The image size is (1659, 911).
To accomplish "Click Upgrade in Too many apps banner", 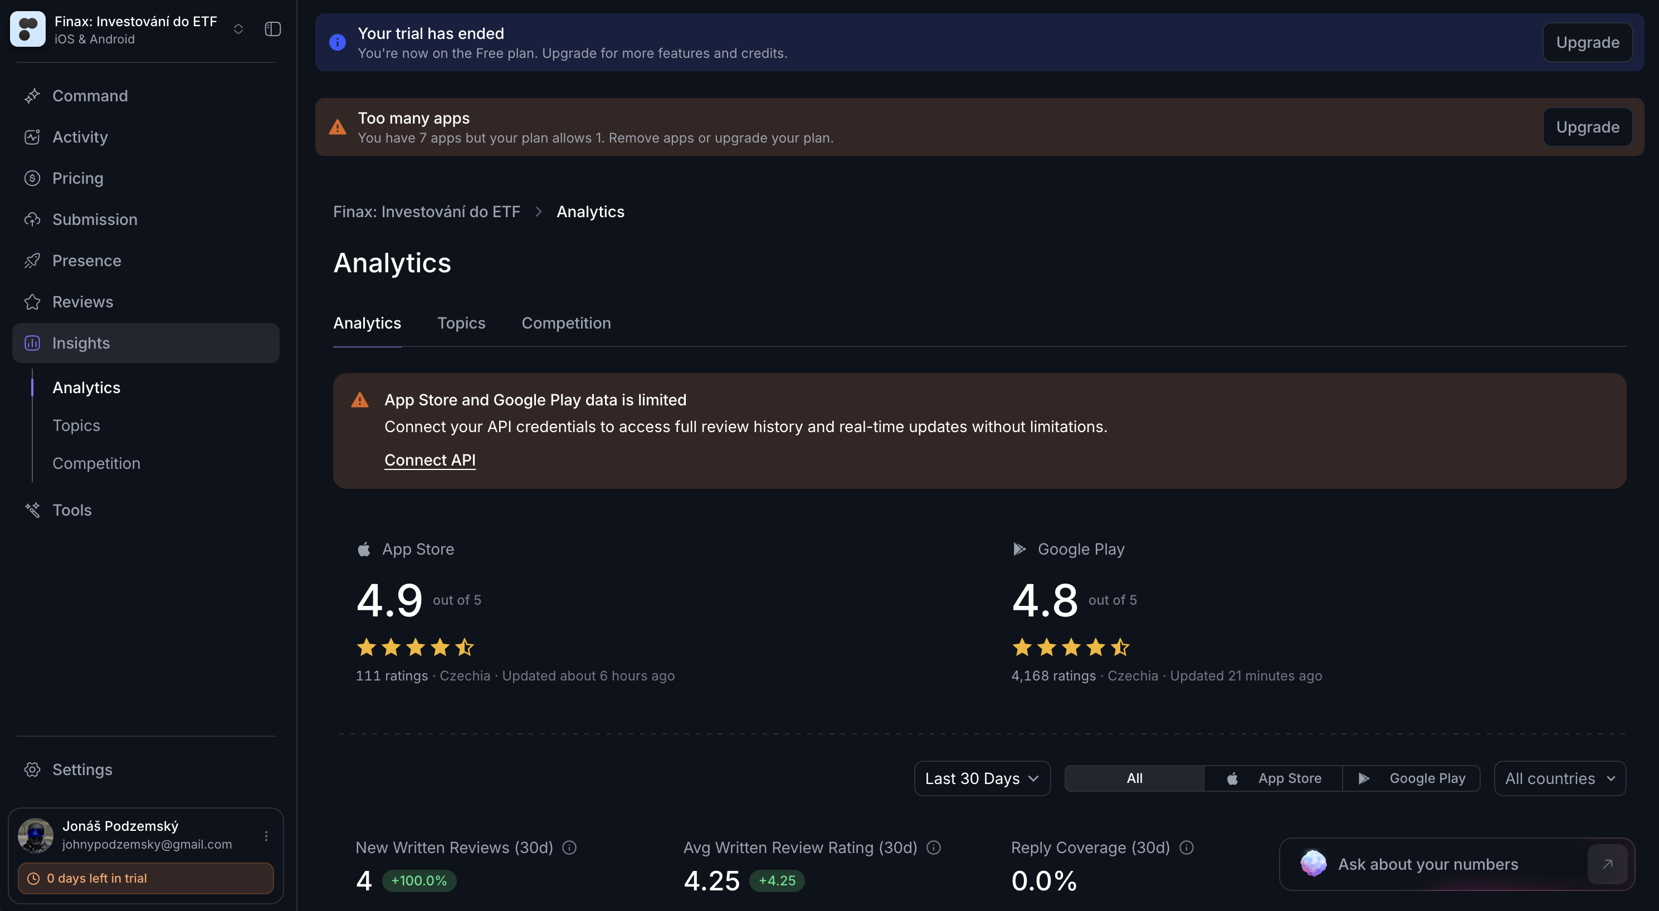I will point(1587,127).
